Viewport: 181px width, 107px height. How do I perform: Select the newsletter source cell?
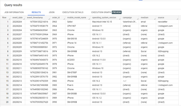[x=163, y=22]
